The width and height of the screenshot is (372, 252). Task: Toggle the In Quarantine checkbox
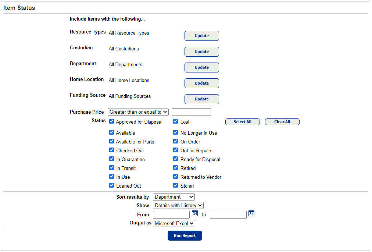click(112, 159)
